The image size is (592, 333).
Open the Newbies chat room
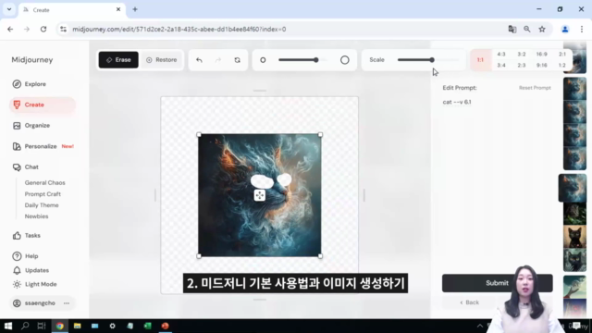pyautogui.click(x=36, y=216)
